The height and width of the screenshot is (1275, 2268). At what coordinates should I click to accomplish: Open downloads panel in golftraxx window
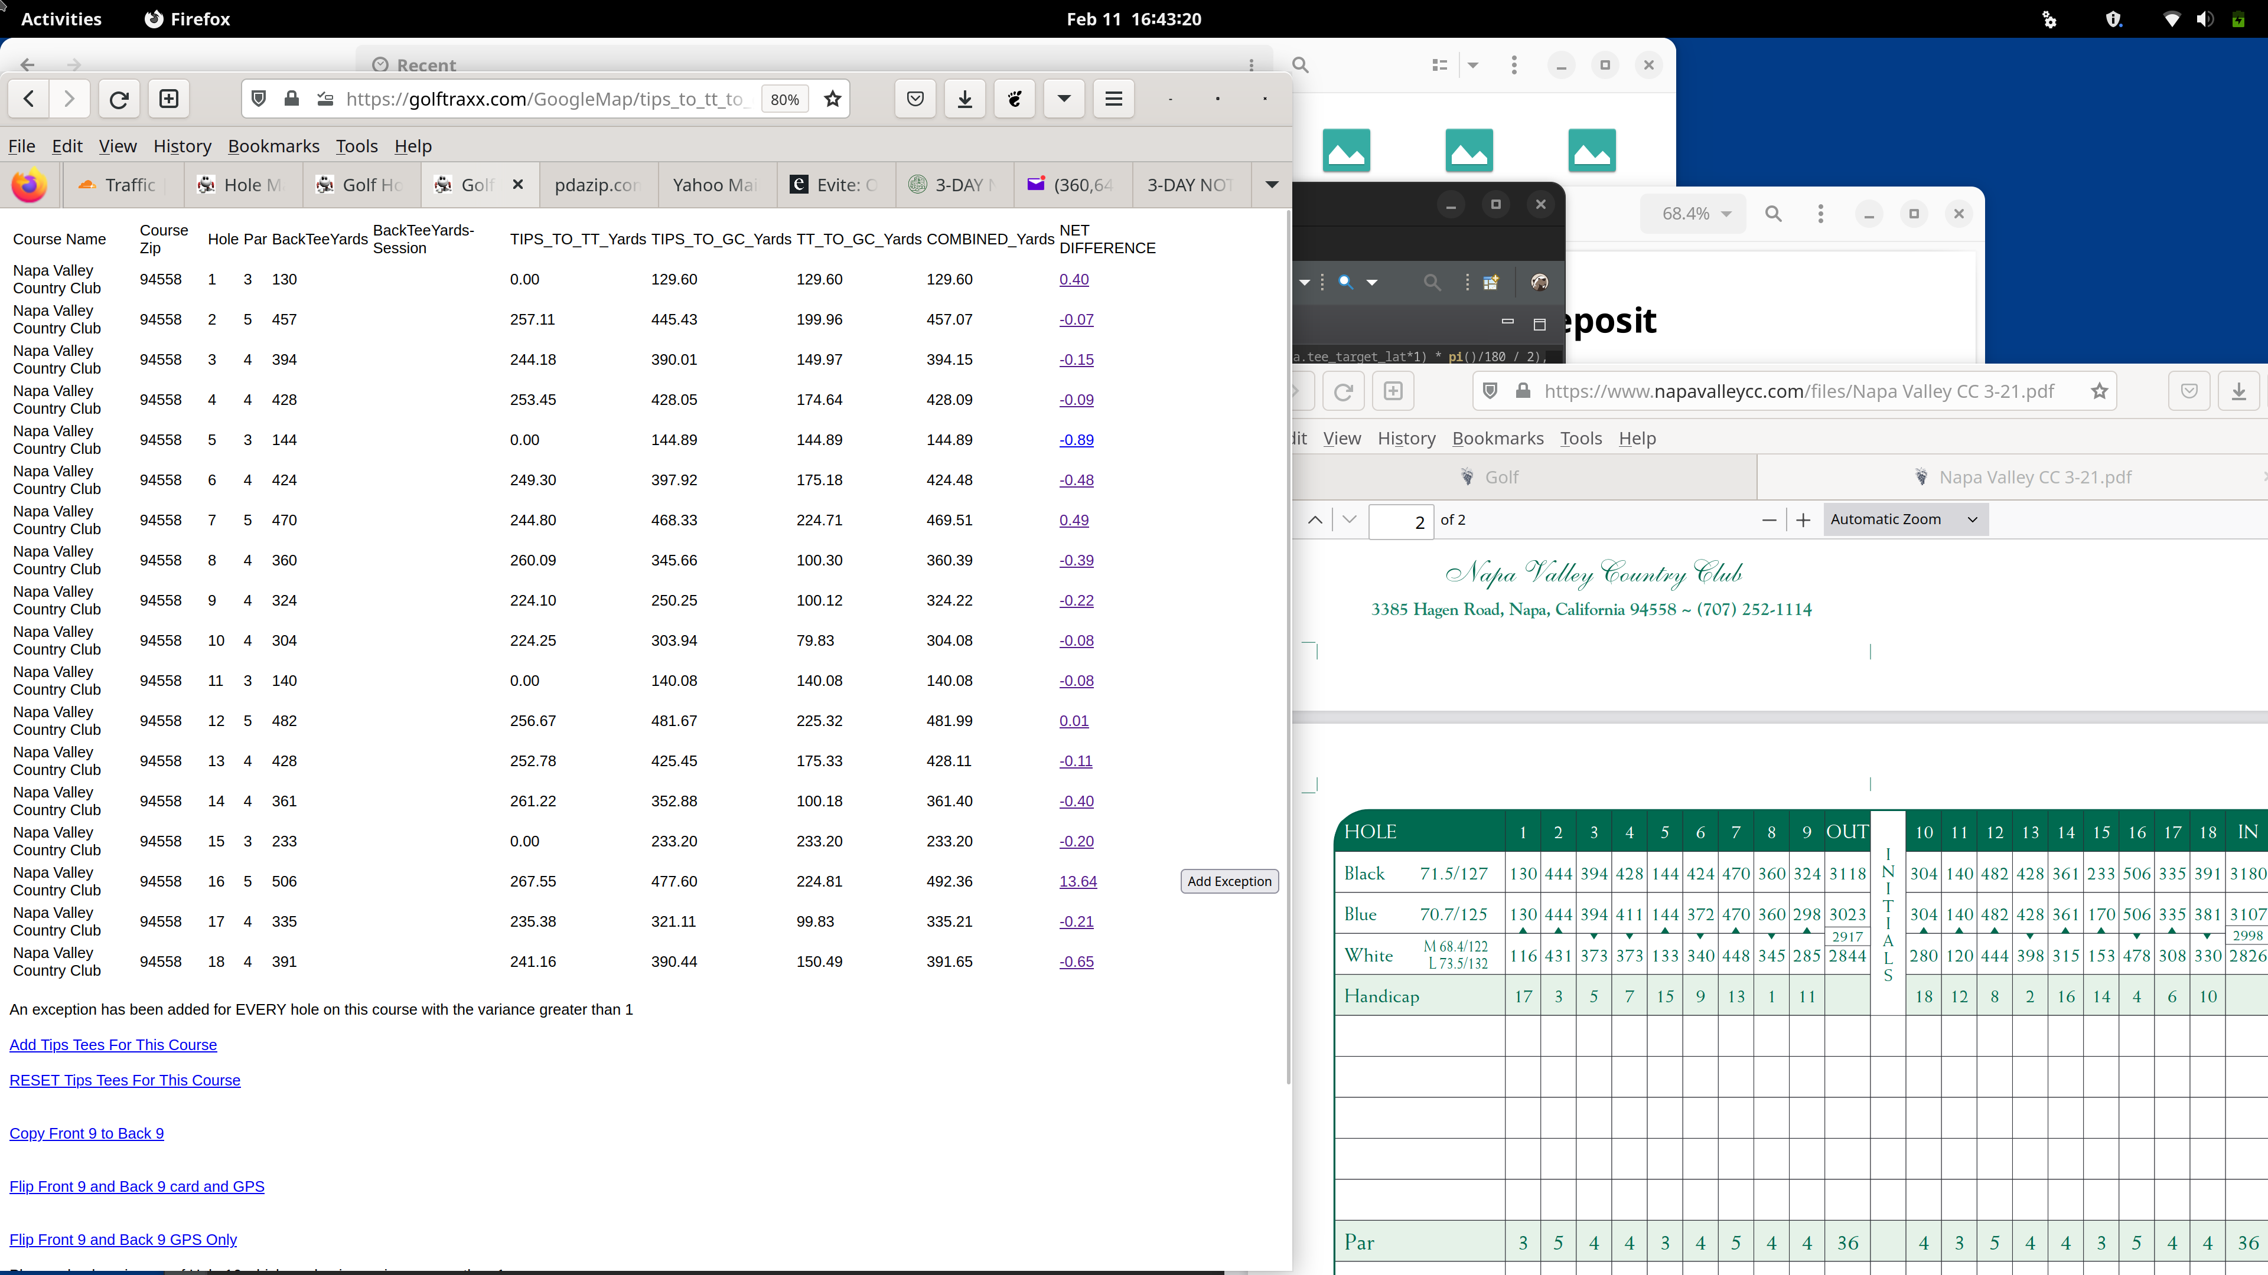pos(965,99)
